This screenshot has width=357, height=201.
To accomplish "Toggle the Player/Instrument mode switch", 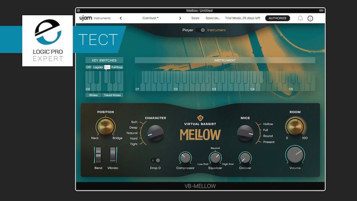I will point(200,30).
